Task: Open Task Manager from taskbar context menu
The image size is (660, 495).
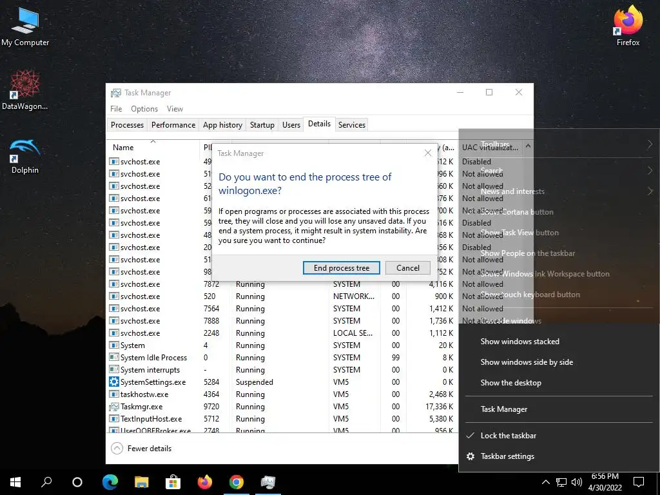Action: [559, 409]
